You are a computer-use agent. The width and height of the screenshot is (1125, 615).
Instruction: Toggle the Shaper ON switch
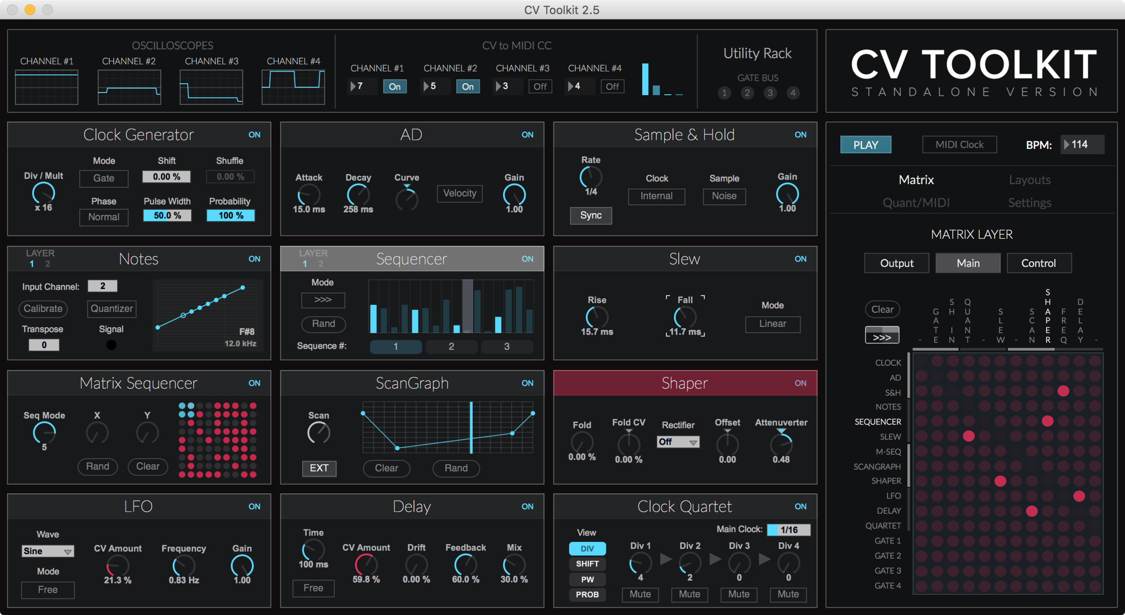pyautogui.click(x=800, y=383)
